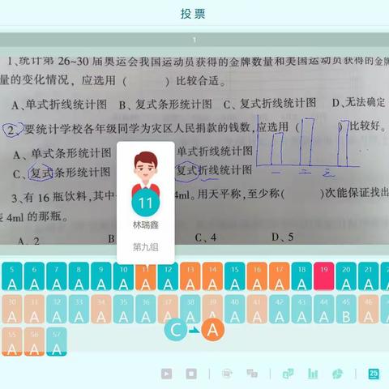The width and height of the screenshot is (389, 389).
Task: Select student card number 57
Action: (57, 342)
